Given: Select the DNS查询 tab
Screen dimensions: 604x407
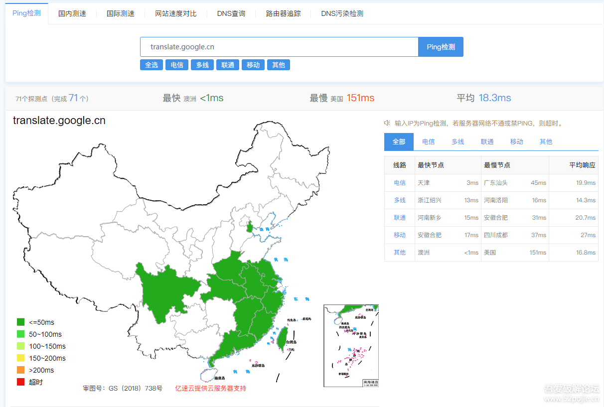Looking at the screenshot, I should tap(231, 13).
